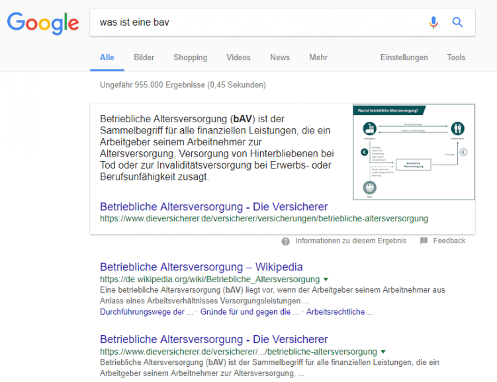
Task: Click the Feedback flag icon
Action: pyautogui.click(x=424, y=241)
